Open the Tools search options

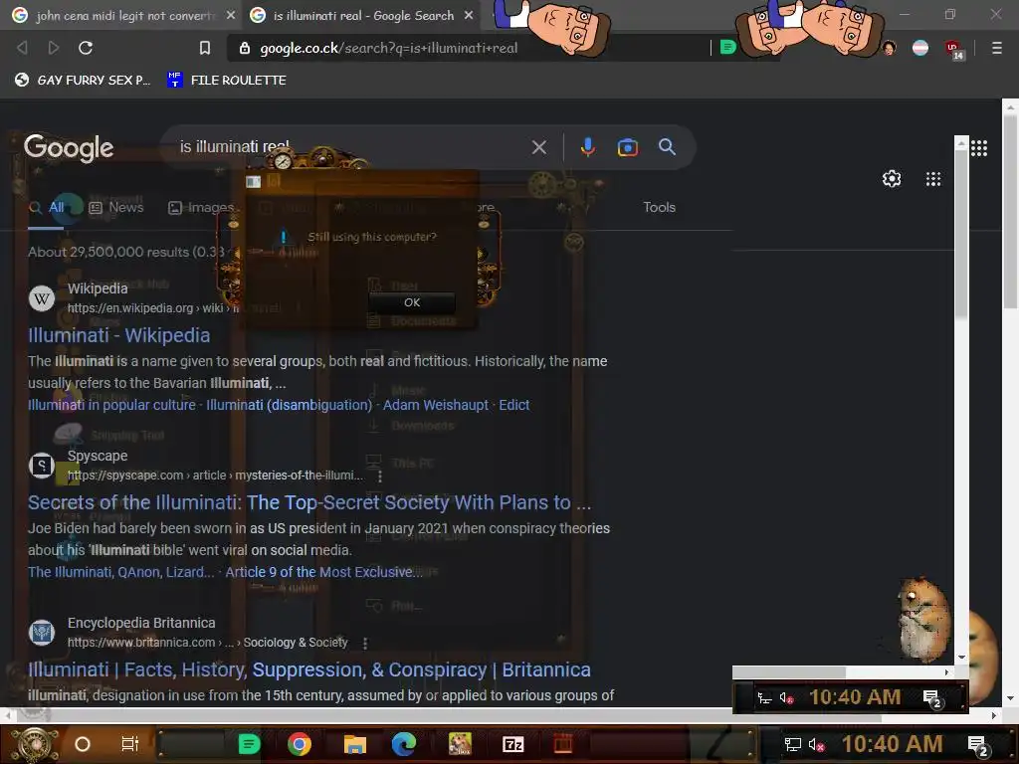659,207
